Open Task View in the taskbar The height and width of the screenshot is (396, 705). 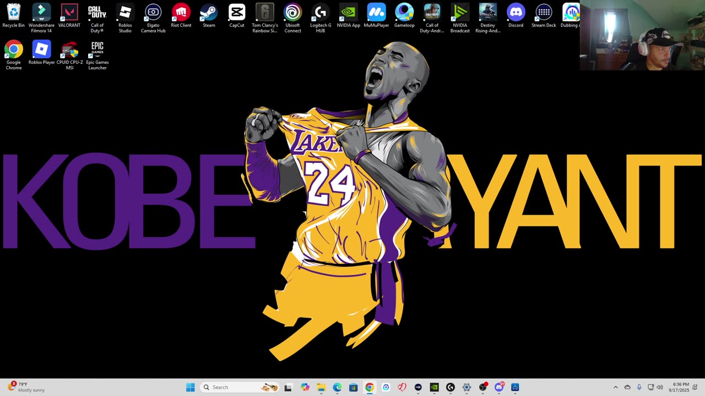pos(288,387)
